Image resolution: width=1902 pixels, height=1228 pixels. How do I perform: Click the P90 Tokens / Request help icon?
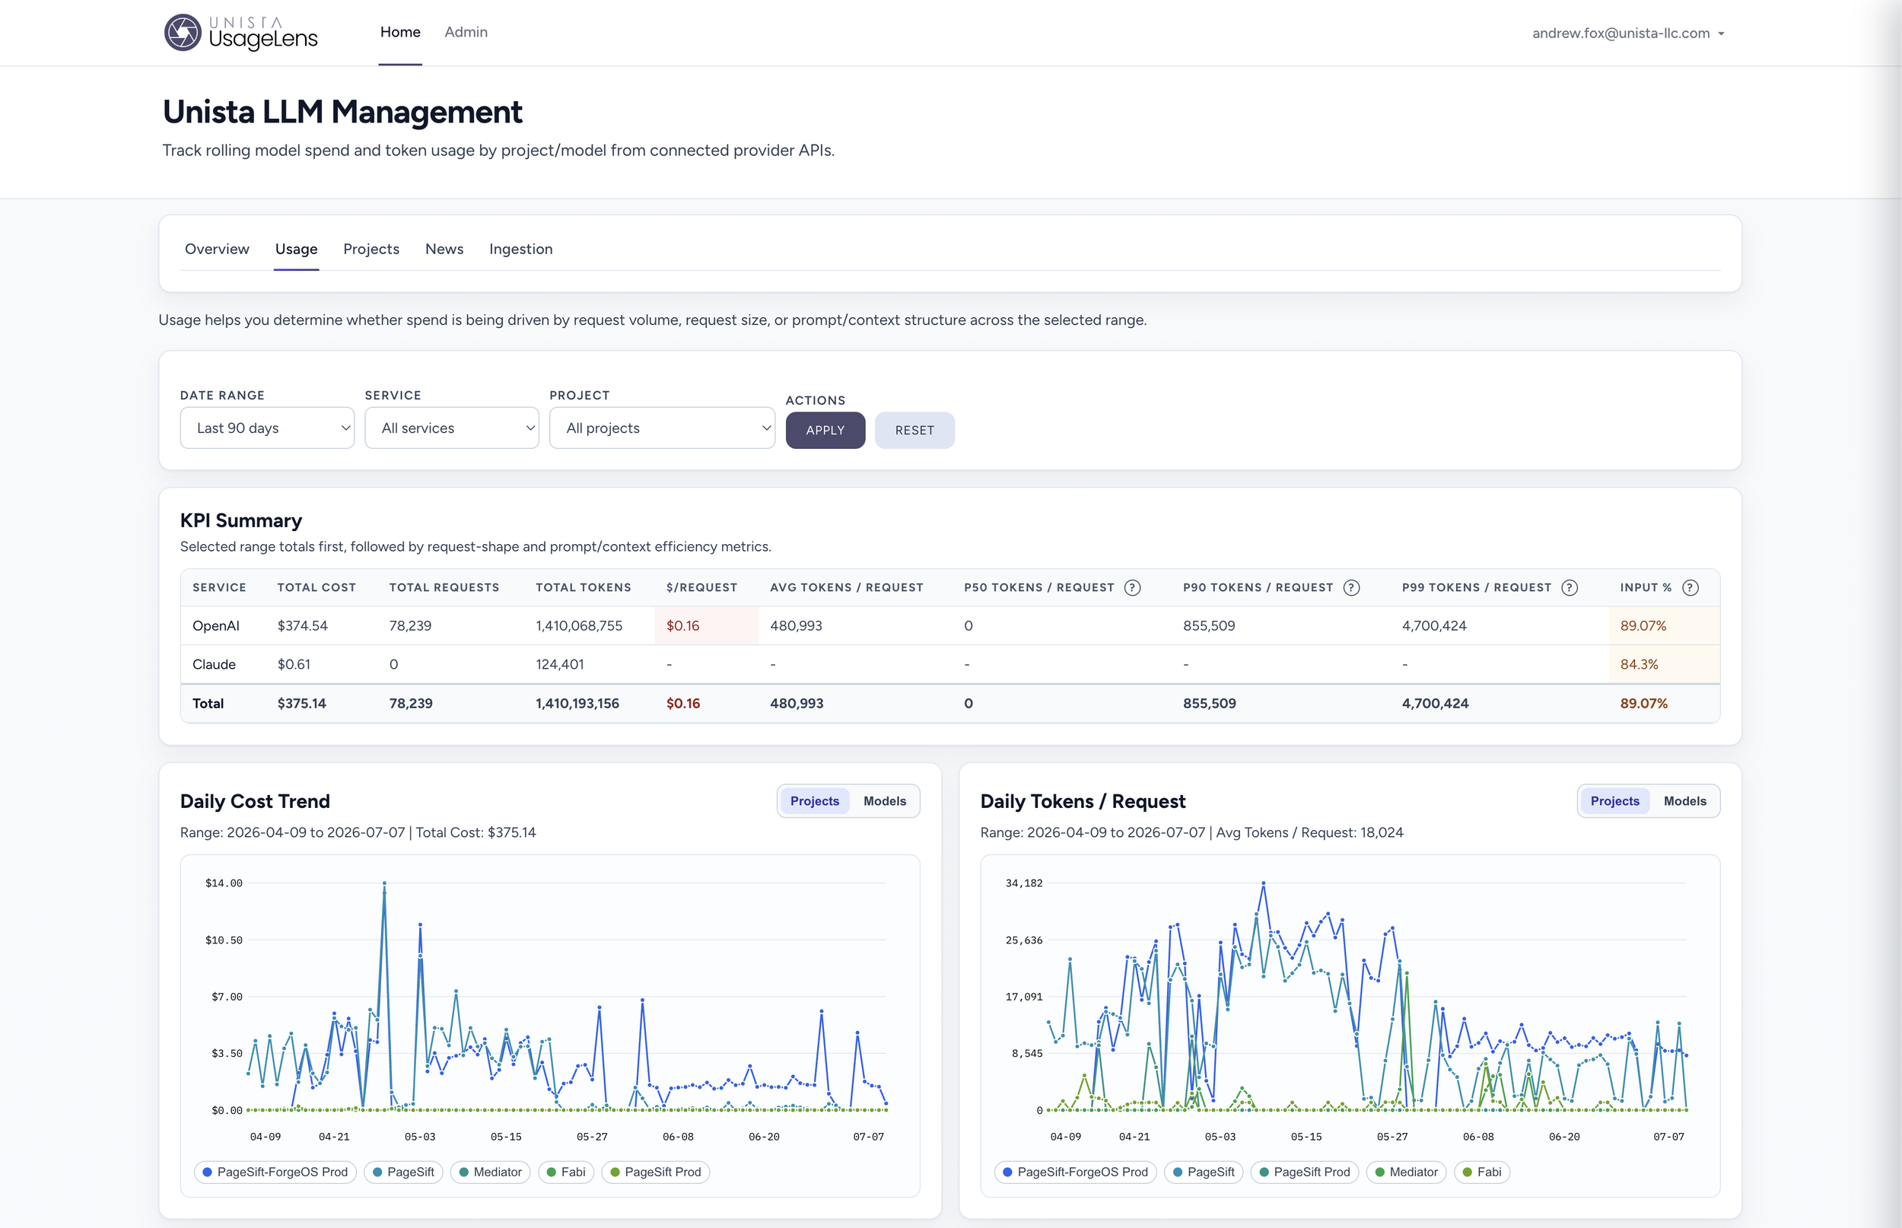click(x=1351, y=587)
